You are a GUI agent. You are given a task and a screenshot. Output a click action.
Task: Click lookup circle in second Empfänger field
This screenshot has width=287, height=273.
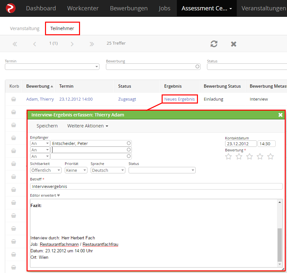(x=129, y=150)
